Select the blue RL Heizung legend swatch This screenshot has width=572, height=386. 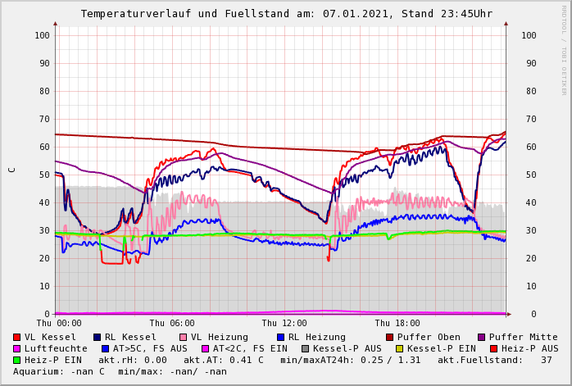click(x=281, y=338)
